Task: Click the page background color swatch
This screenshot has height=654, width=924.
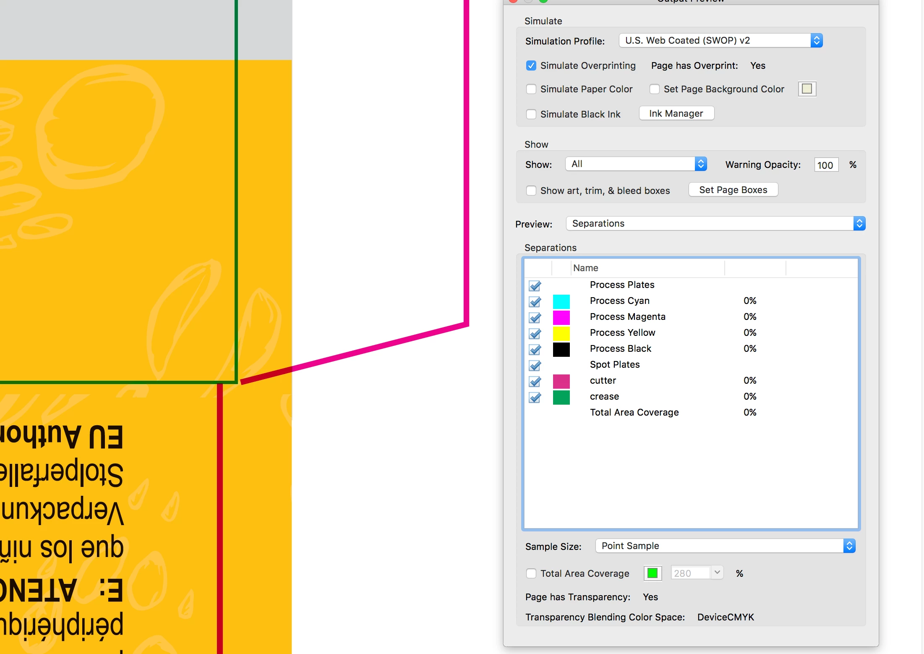Action: (x=807, y=89)
